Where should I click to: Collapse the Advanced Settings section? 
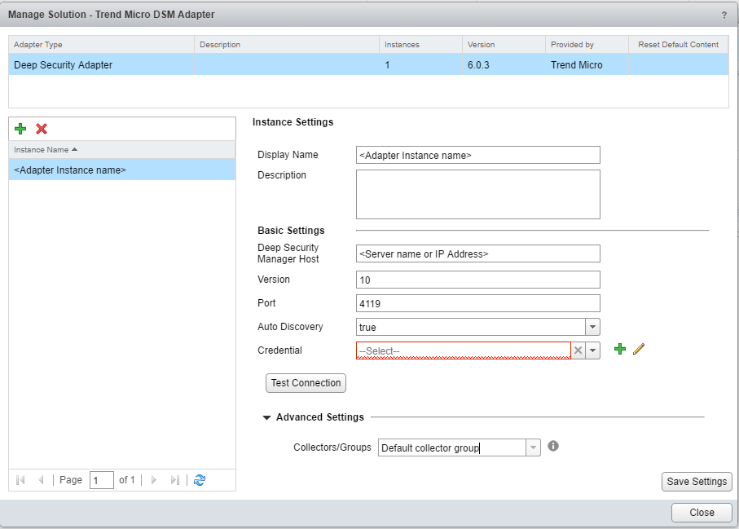(266, 417)
